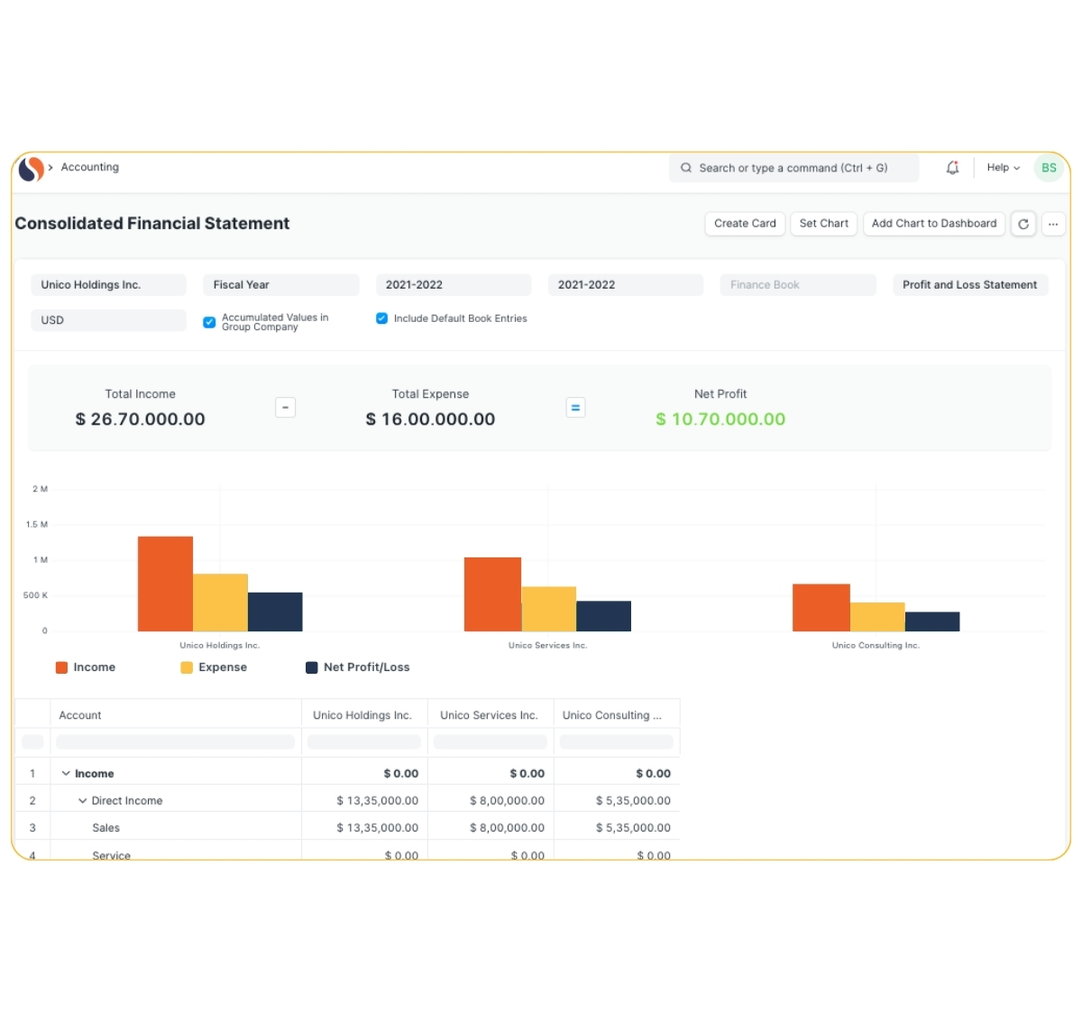Open Profit and Loss Statement report selector
The height and width of the screenshot is (1012, 1082).
(969, 285)
